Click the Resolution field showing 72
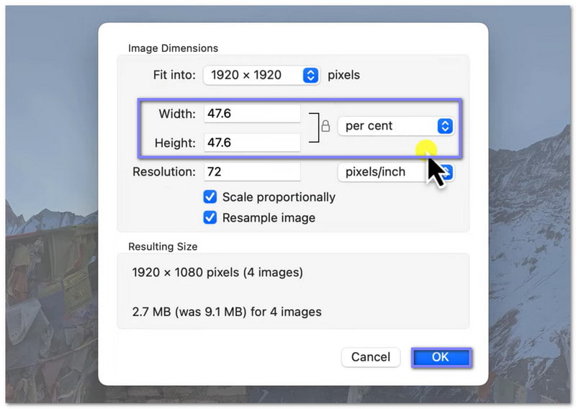The image size is (576, 409). pos(252,172)
